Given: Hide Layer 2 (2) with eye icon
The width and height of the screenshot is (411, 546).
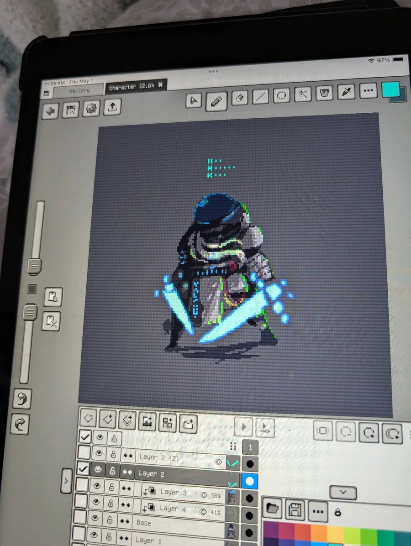Looking at the screenshot, I should pos(99,453).
